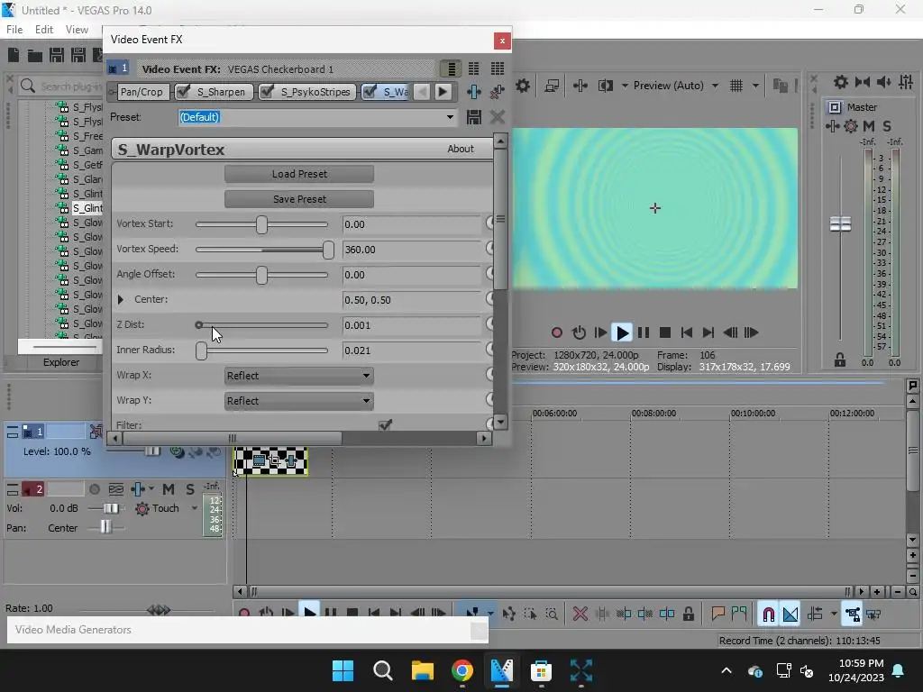This screenshot has width=923, height=692.
Task: Go to end in preview transport
Action: pyautogui.click(x=708, y=333)
